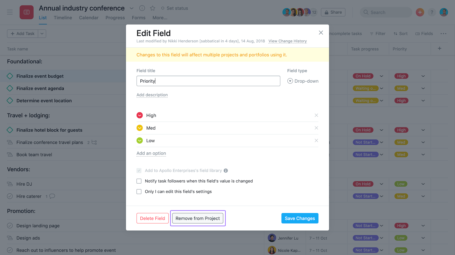Open the yellow Med color dropdown
This screenshot has height=255, width=455.
tap(140, 128)
